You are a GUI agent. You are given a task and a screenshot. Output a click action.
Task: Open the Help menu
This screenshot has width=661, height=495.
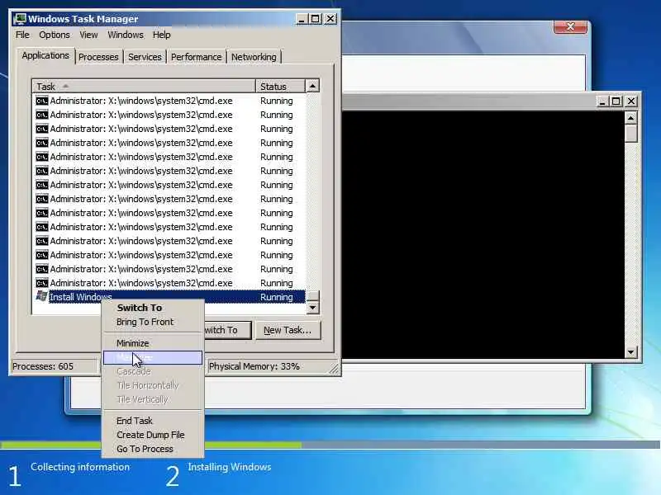click(x=161, y=35)
